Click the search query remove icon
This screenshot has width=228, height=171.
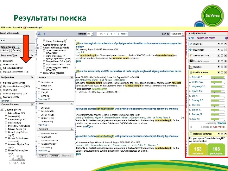(24, 28)
